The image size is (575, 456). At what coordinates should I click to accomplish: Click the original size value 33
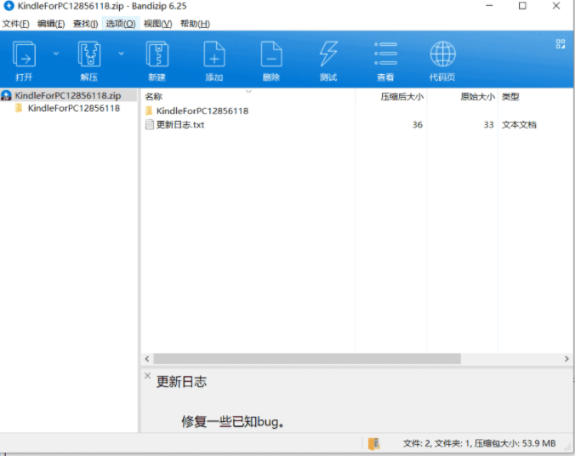(488, 125)
